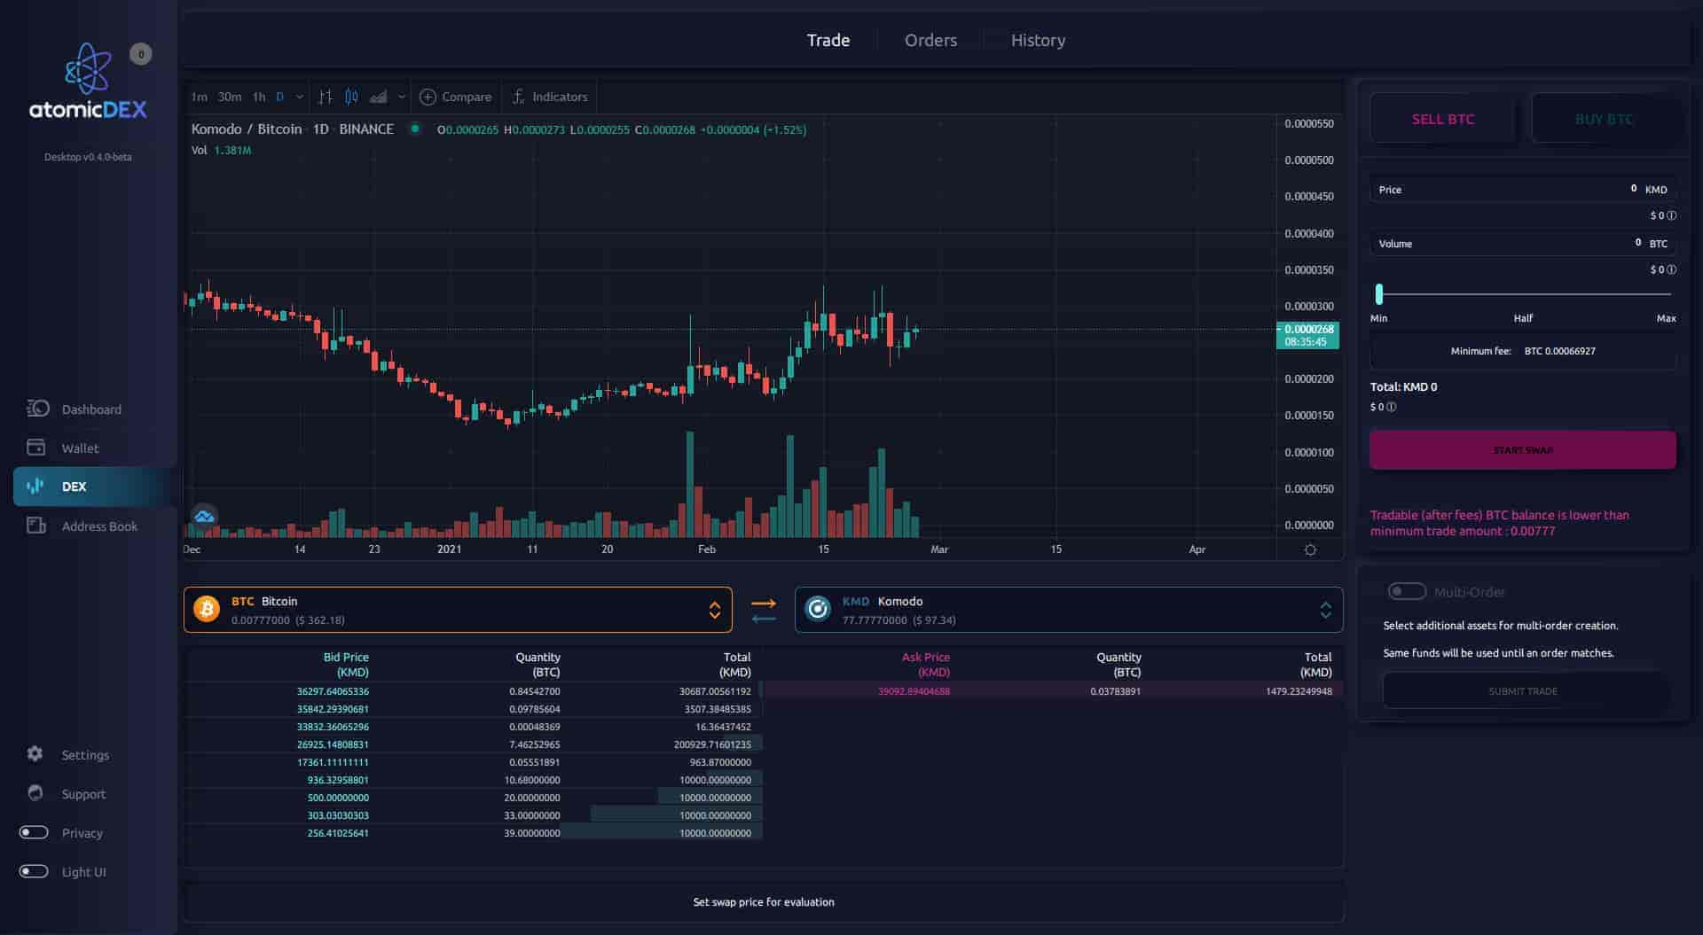Image resolution: width=1703 pixels, height=935 pixels.
Task: Switch to the Orders tab
Action: click(x=930, y=40)
